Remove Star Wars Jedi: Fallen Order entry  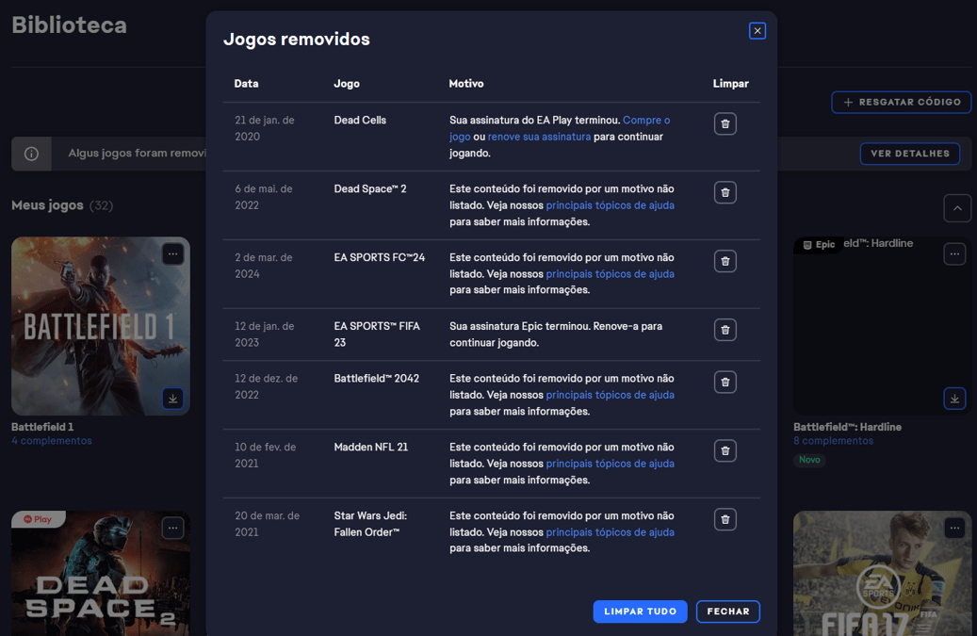point(725,519)
